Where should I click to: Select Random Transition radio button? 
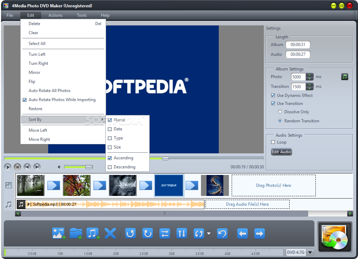click(280, 121)
